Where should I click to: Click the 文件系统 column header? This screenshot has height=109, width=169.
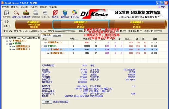87,39
